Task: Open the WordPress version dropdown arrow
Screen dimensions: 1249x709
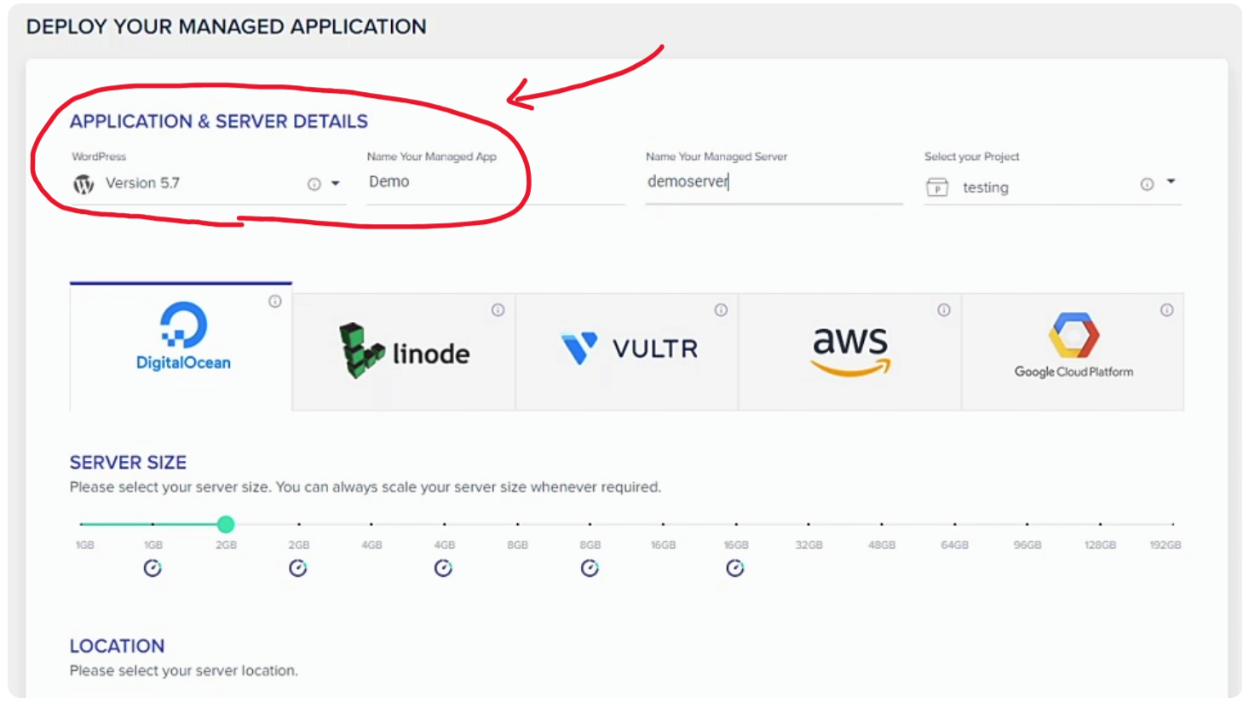Action: click(336, 183)
